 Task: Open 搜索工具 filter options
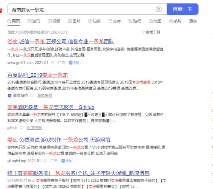coord(151,33)
